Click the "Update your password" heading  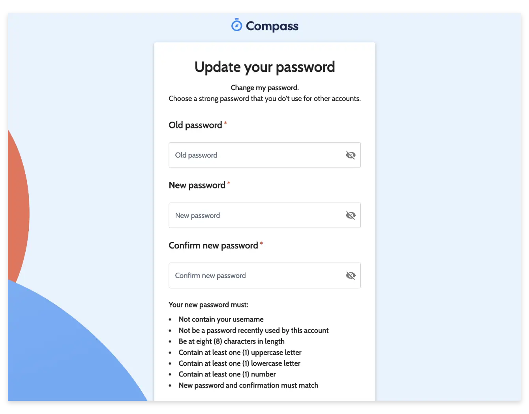pos(264,67)
